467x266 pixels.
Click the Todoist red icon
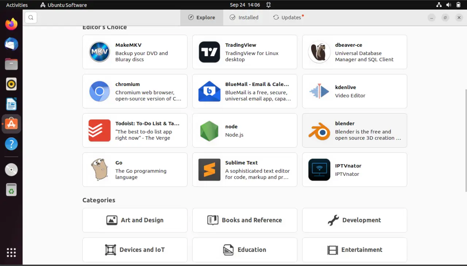tap(100, 130)
